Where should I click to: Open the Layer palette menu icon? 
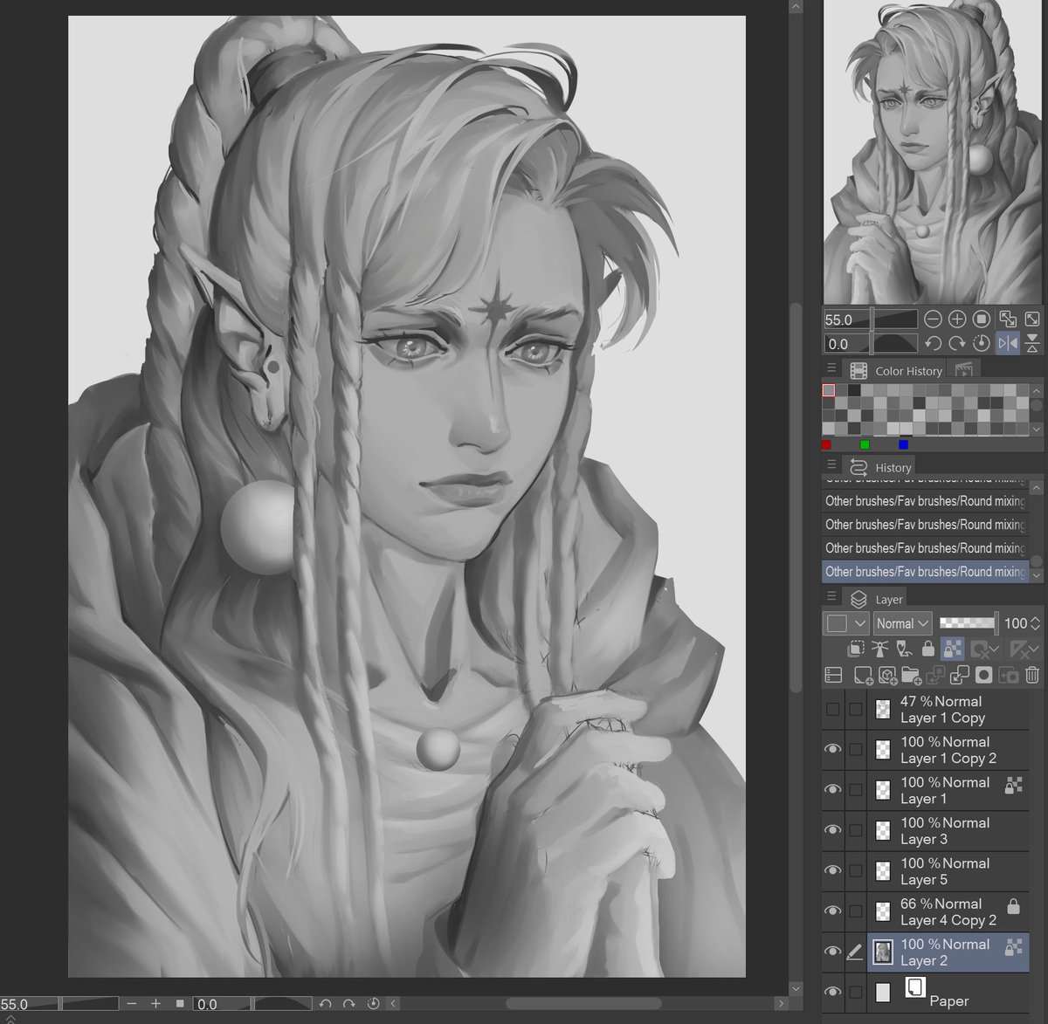[831, 597]
